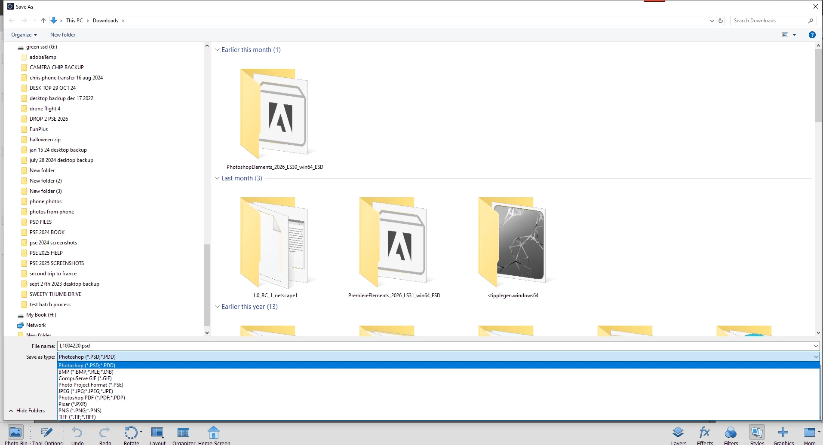This screenshot has width=823, height=445.
Task: Open the Rotate dropdown arrow
Action: coord(141,432)
